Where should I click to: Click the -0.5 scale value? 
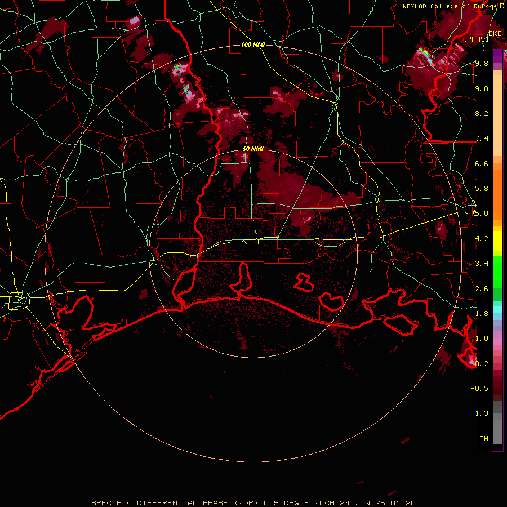point(479,389)
